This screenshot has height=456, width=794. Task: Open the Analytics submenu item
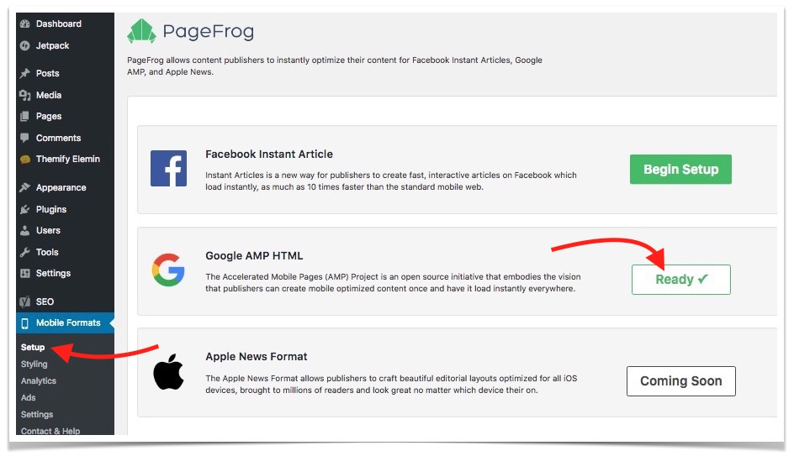pos(39,380)
